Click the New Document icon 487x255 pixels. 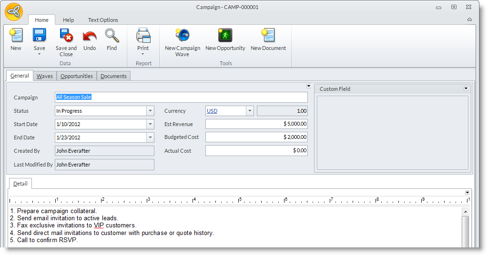(268, 36)
